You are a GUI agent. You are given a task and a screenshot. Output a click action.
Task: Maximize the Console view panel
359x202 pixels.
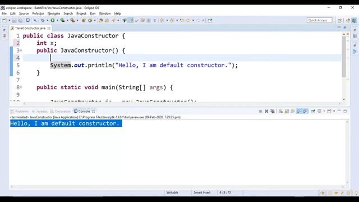[x=345, y=111]
